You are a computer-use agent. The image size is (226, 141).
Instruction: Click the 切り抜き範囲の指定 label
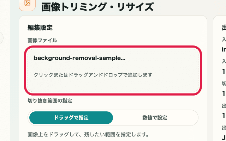click(49, 101)
